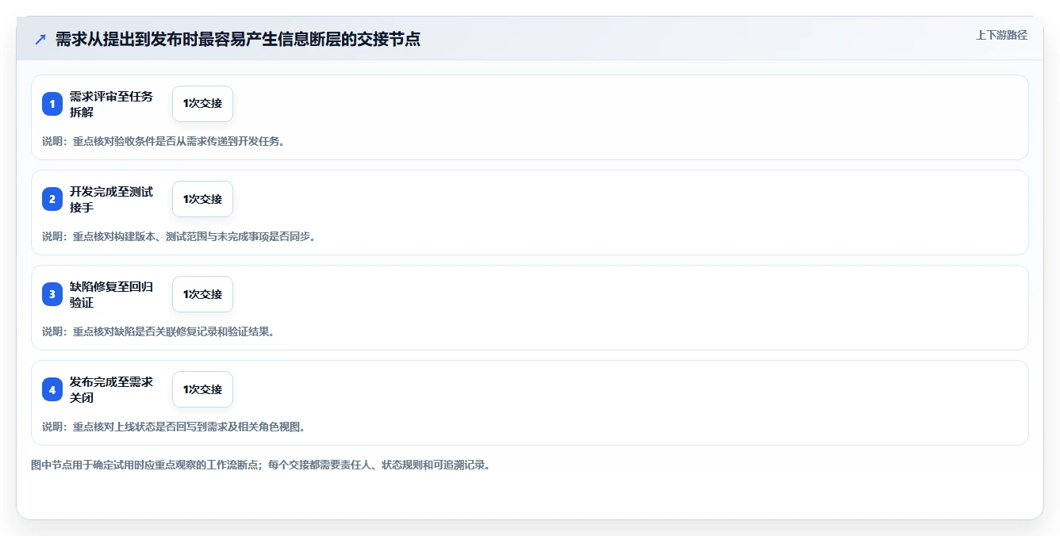This screenshot has width=1060, height=536.
Task: Click the 1次交接 button beside 缺陷修复至回归验证
Action: (x=202, y=294)
